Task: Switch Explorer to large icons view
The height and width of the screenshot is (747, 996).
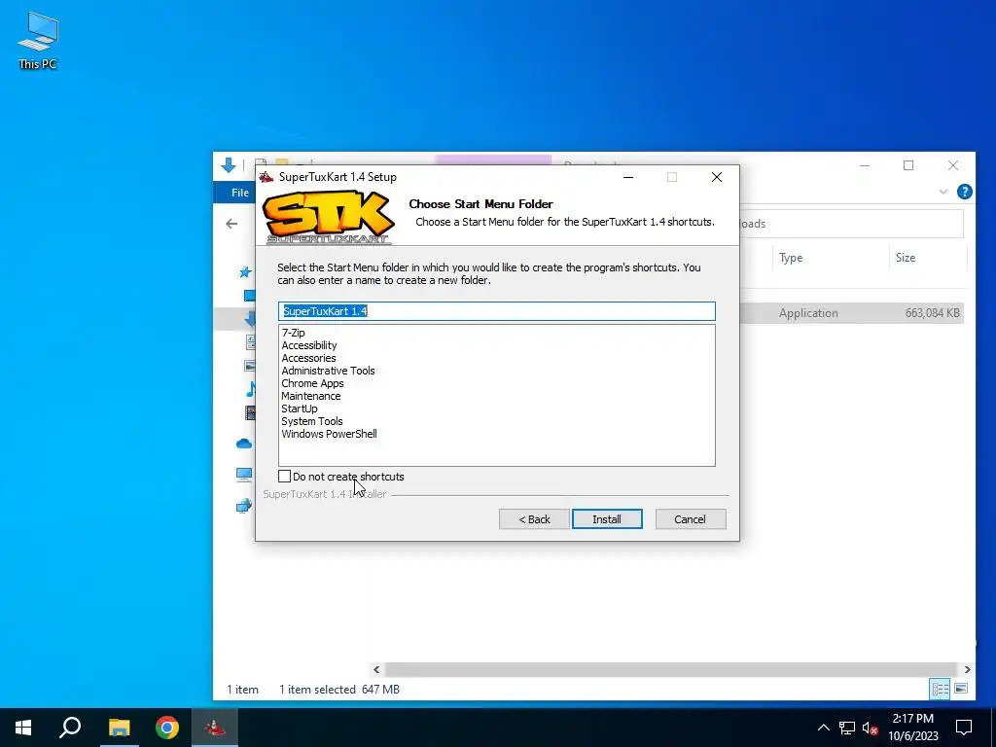Action: 961,689
